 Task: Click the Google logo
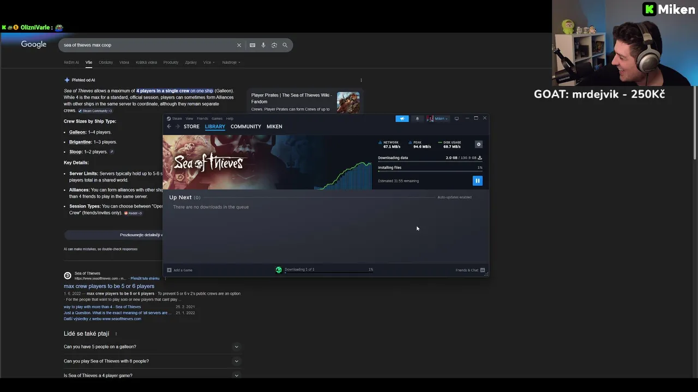(34, 45)
